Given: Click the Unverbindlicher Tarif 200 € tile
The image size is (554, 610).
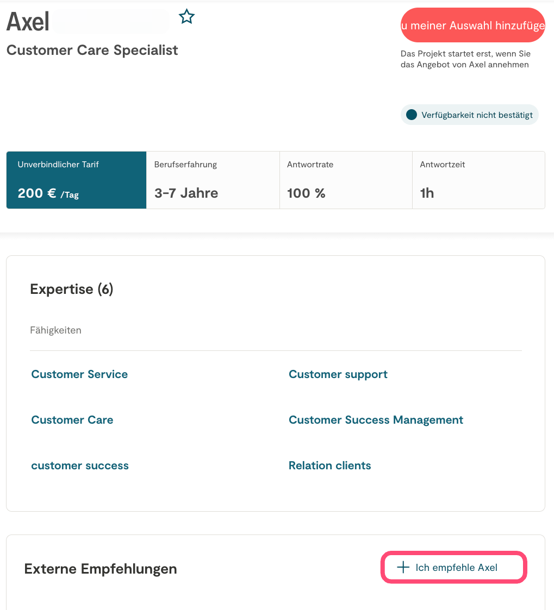Looking at the screenshot, I should click(x=76, y=180).
